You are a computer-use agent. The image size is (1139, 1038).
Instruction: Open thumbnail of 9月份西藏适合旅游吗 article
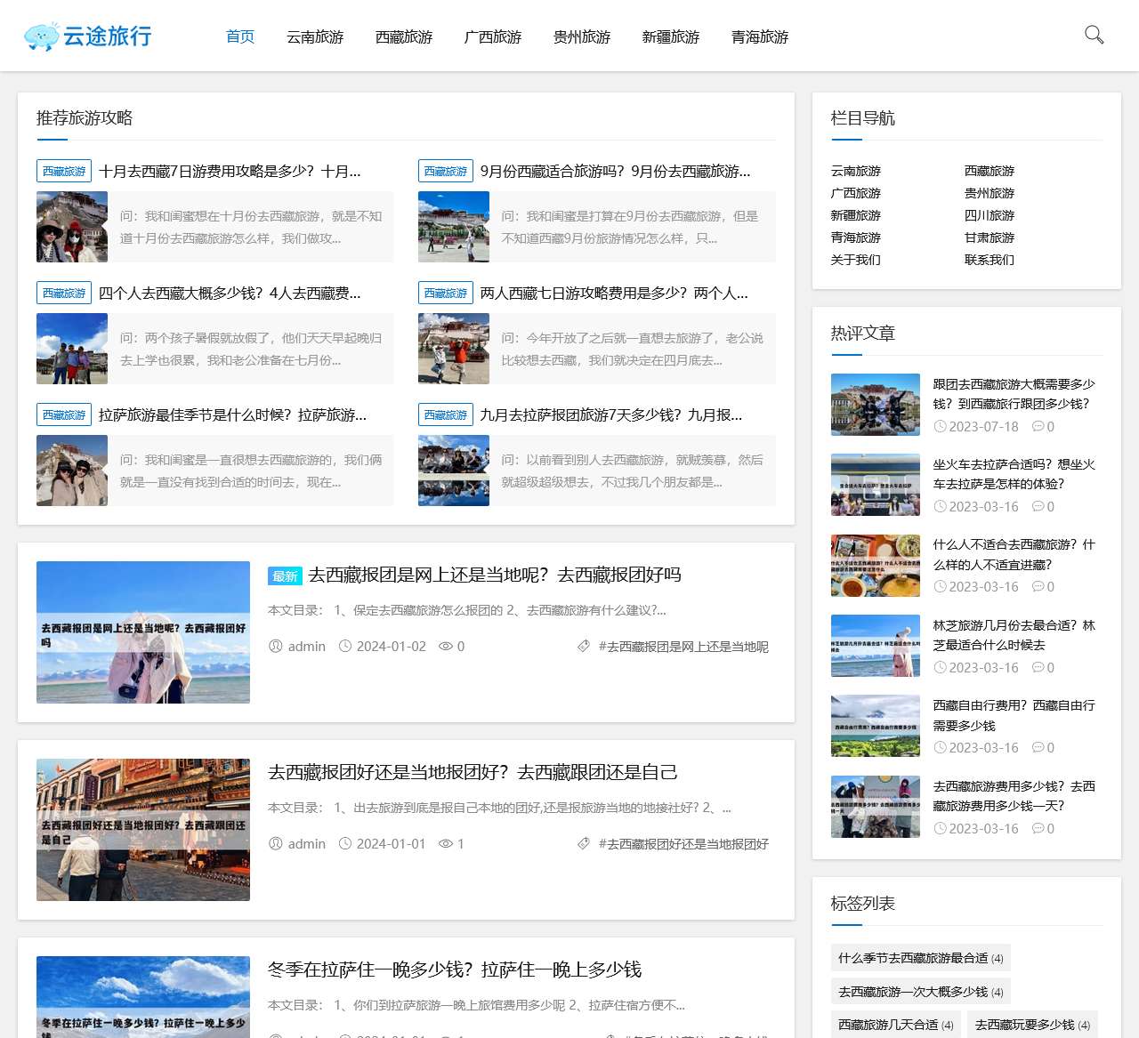(x=454, y=227)
